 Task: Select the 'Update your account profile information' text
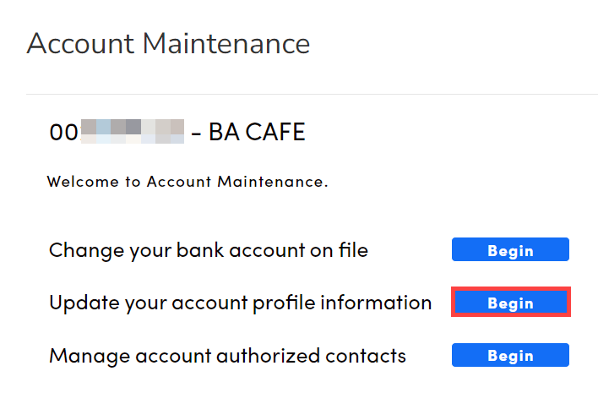[240, 303]
